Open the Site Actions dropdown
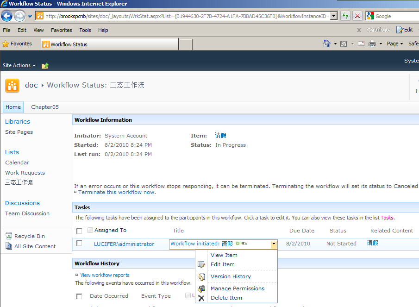Image resolution: width=419 pixels, height=307 pixels. pos(19,65)
